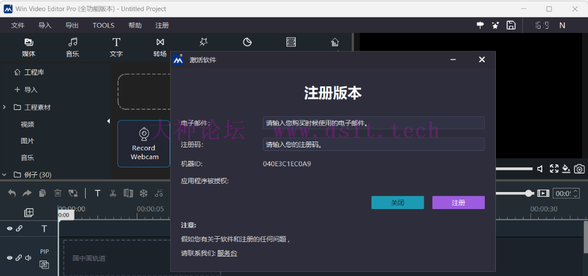Open the TOOLS menu
Image resolution: width=588 pixels, height=276 pixels.
103,25
